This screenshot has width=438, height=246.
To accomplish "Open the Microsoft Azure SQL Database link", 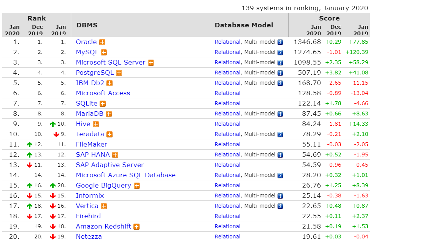I will (x=126, y=175).
